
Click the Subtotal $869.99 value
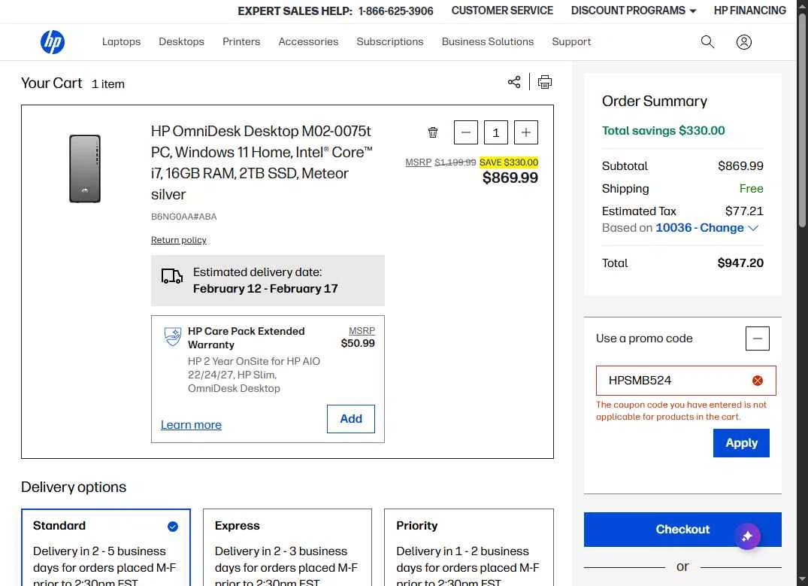(740, 166)
